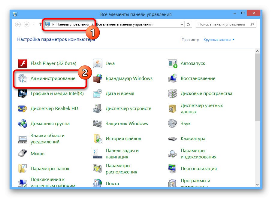Go up one level with the up arrow
Screen dimensions: 272x199
tap(41, 24)
